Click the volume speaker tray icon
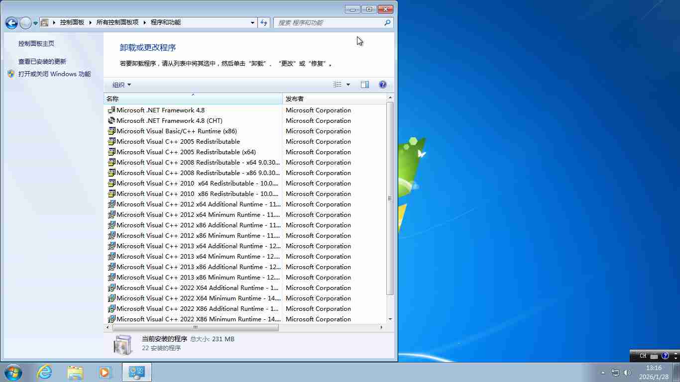The height and width of the screenshot is (382, 680). (x=627, y=373)
